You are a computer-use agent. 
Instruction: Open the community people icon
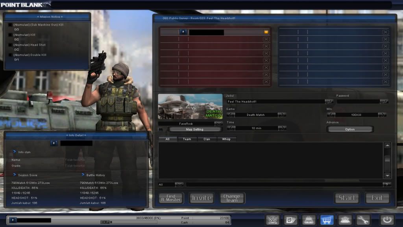[x=345, y=220]
